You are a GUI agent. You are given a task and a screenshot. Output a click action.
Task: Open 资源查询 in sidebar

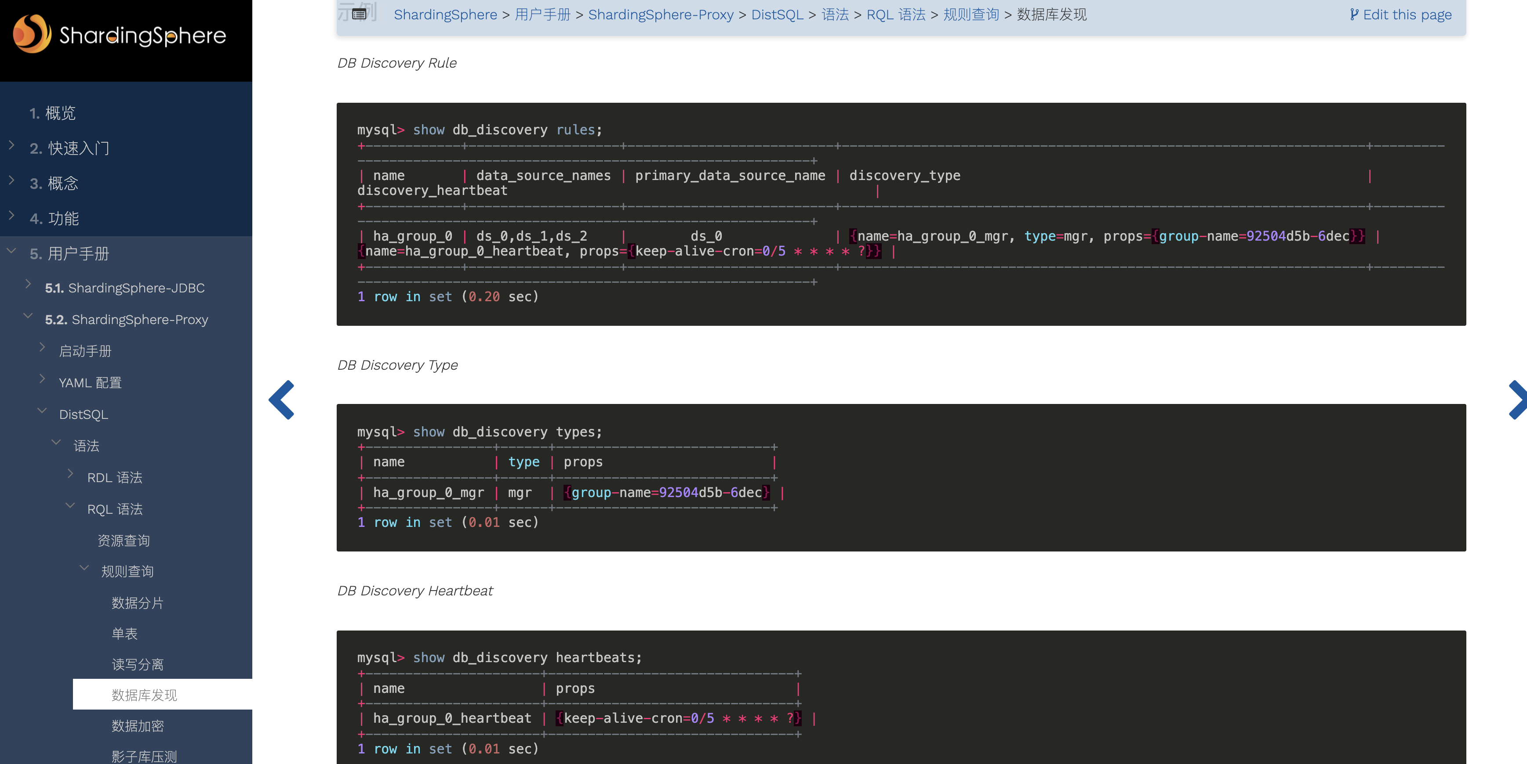click(x=124, y=541)
